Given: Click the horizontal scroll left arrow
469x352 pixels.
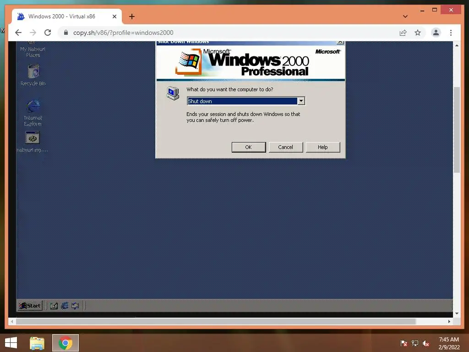Looking at the screenshot, I should click(12, 321).
